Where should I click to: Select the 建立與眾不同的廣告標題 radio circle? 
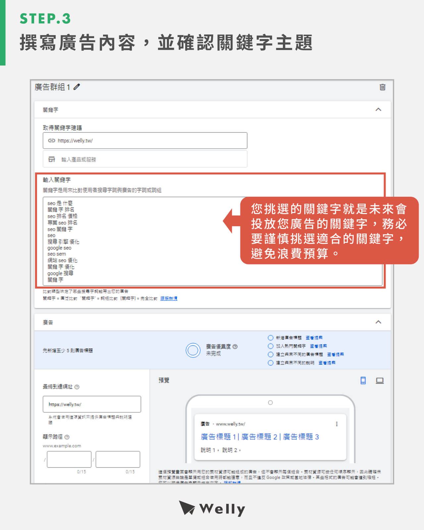pos(271,354)
